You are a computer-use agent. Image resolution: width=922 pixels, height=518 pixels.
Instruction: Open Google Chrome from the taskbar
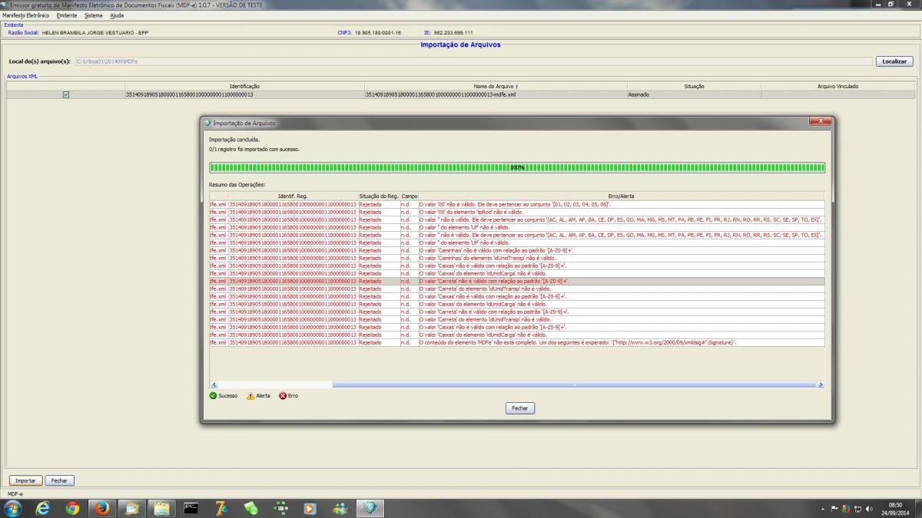tap(72, 508)
